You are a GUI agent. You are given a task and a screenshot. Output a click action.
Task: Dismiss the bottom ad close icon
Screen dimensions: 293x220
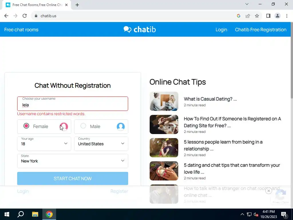pos(268,191)
